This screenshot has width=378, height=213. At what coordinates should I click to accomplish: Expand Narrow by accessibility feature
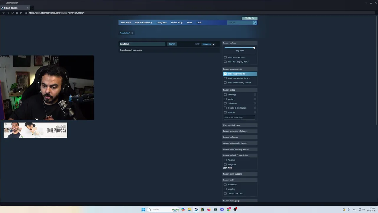pyautogui.click(x=240, y=149)
